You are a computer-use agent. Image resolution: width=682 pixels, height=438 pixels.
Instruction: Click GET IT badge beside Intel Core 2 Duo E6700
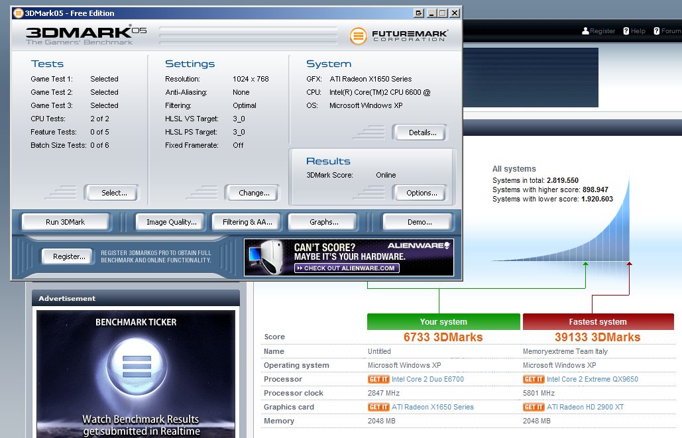(x=378, y=379)
